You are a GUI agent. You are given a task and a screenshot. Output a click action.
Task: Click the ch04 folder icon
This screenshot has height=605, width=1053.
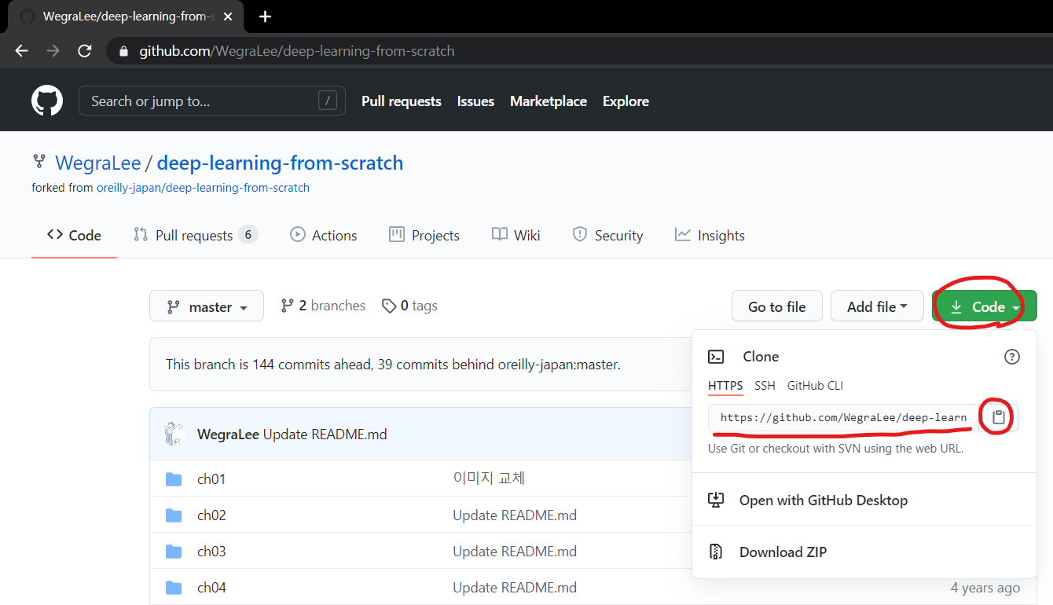174,588
